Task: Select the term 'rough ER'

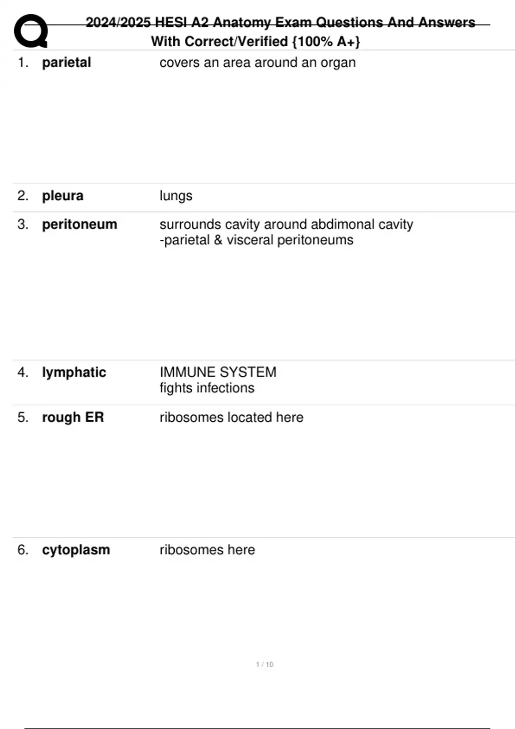Action: pos(73,417)
